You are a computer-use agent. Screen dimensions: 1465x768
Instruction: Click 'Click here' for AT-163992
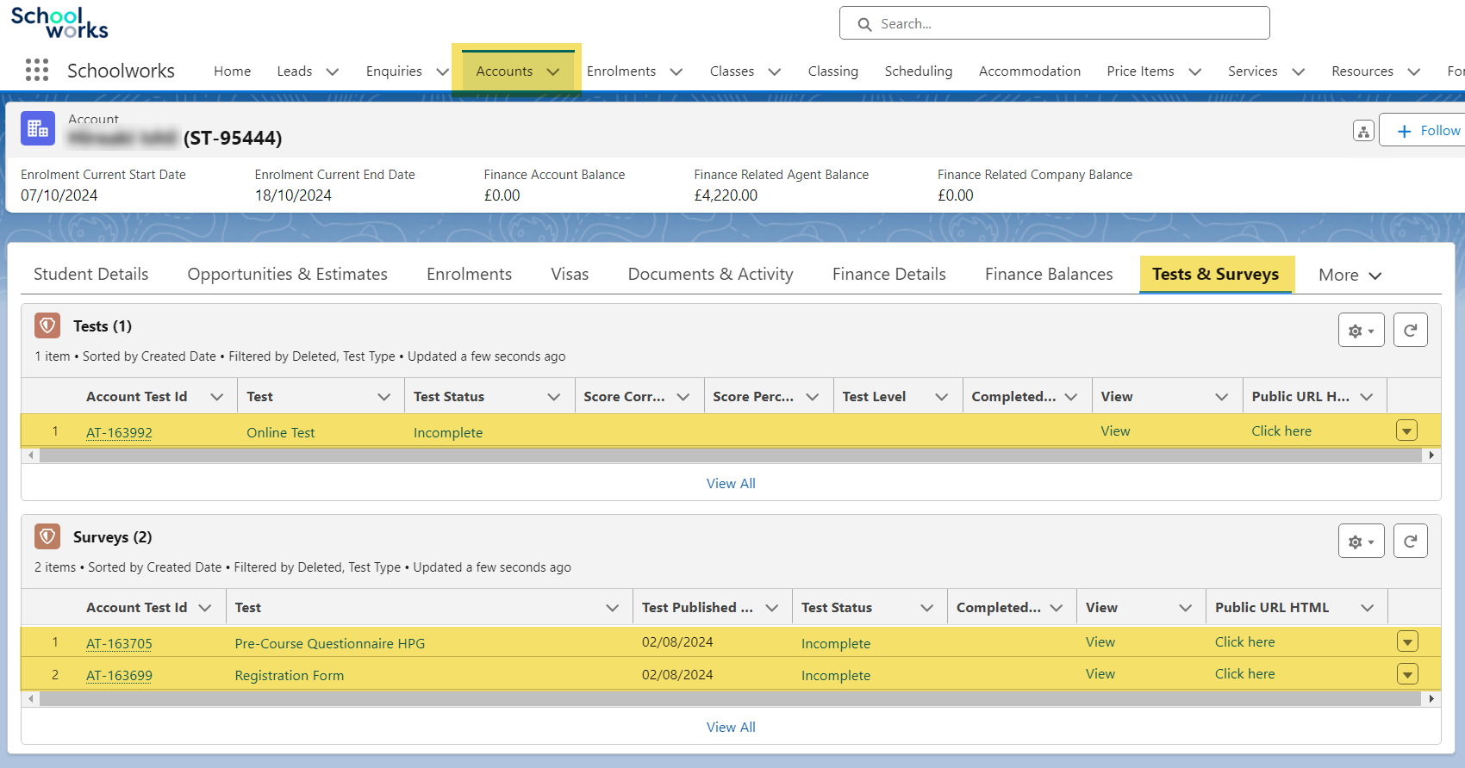click(1281, 430)
